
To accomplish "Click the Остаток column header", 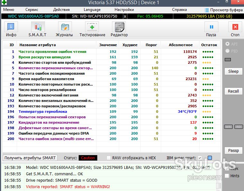I will (x=209, y=45).
